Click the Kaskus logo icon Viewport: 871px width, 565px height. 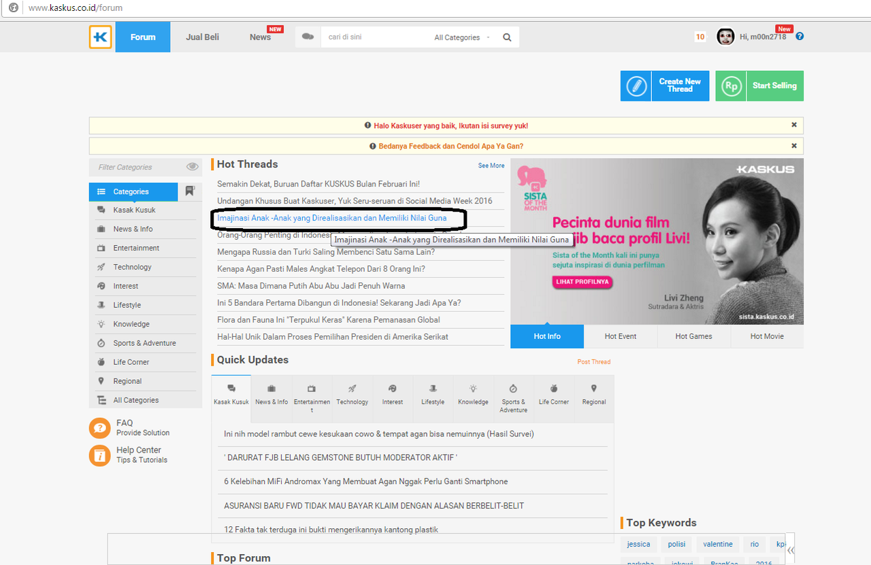pyautogui.click(x=101, y=37)
